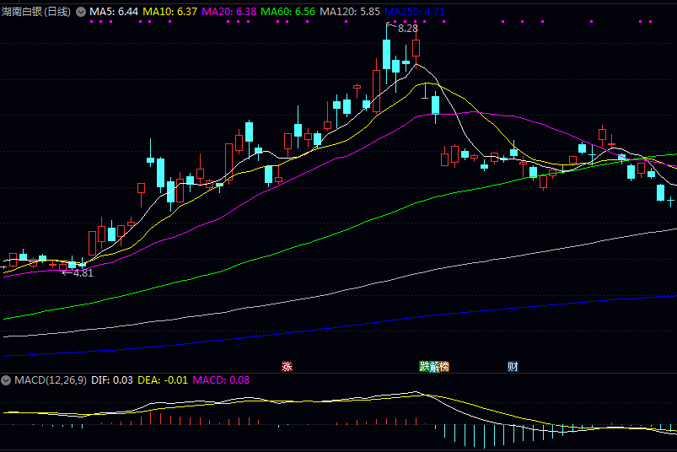This screenshot has height=452, width=677.
Task: Click the green MA60 legend label
Action: tap(288, 13)
